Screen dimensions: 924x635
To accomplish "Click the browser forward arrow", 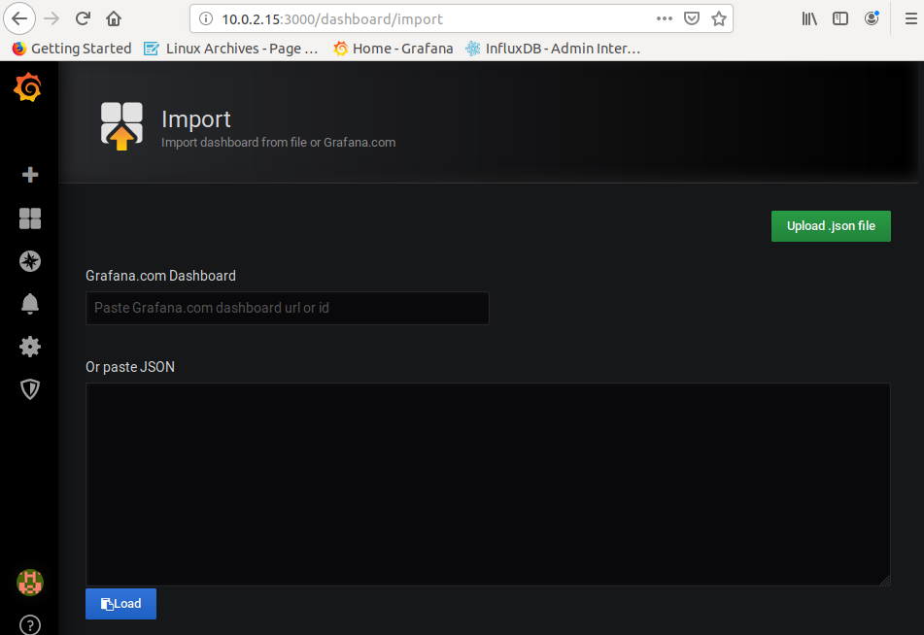I will click(51, 18).
